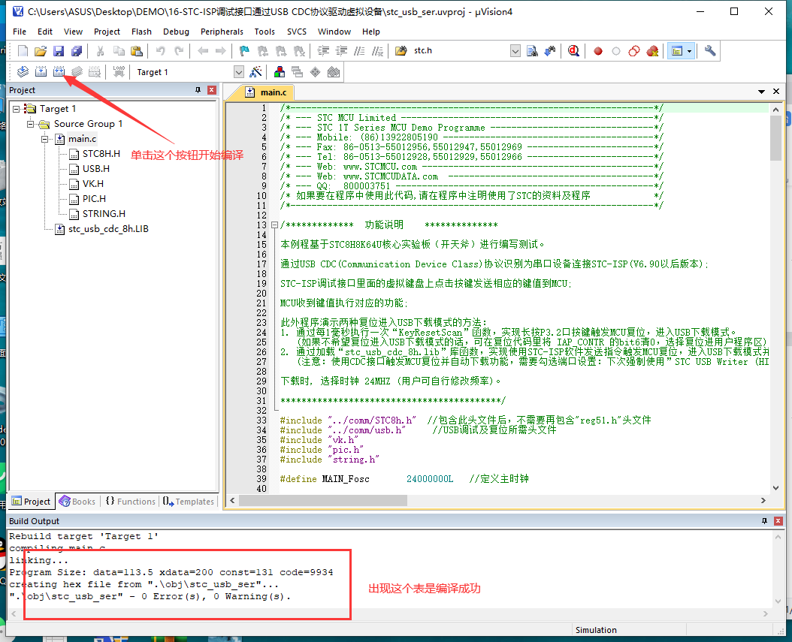
Task: Open the stc.h find combo dropdown
Action: (x=515, y=51)
